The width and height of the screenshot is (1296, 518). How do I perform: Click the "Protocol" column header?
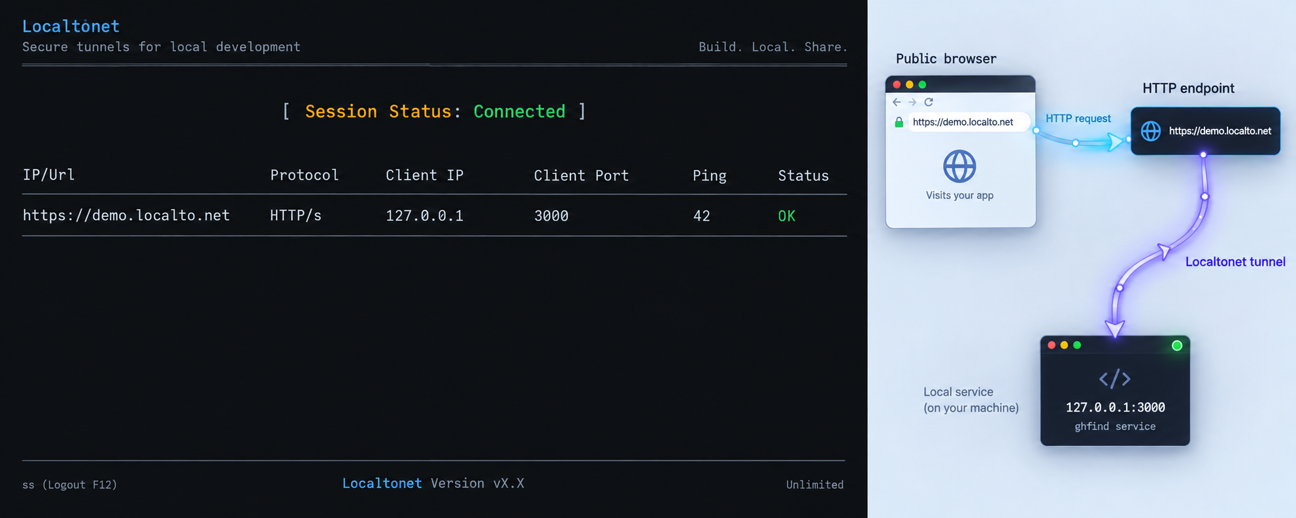pyautogui.click(x=305, y=175)
